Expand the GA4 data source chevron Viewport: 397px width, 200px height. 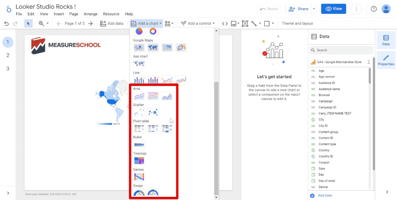369,62
